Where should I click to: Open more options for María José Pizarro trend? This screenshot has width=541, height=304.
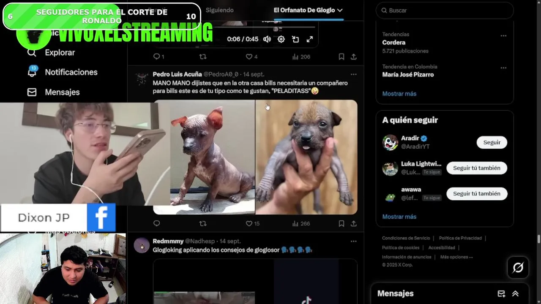503,68
